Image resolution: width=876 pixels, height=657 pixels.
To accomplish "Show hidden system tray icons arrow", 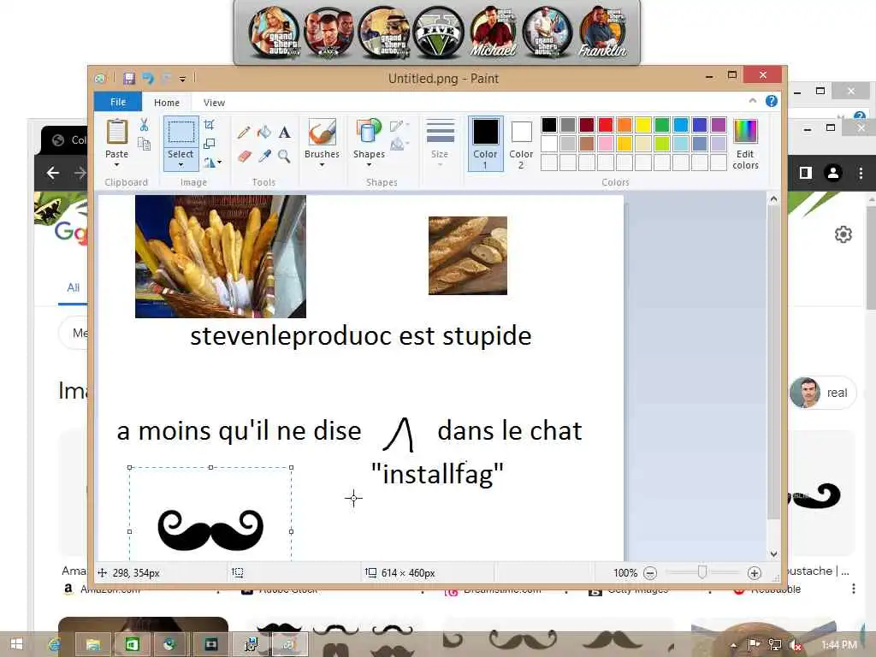I will [x=733, y=645].
